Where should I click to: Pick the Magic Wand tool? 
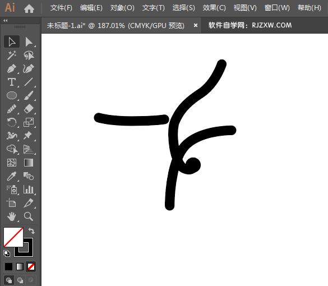click(x=12, y=55)
